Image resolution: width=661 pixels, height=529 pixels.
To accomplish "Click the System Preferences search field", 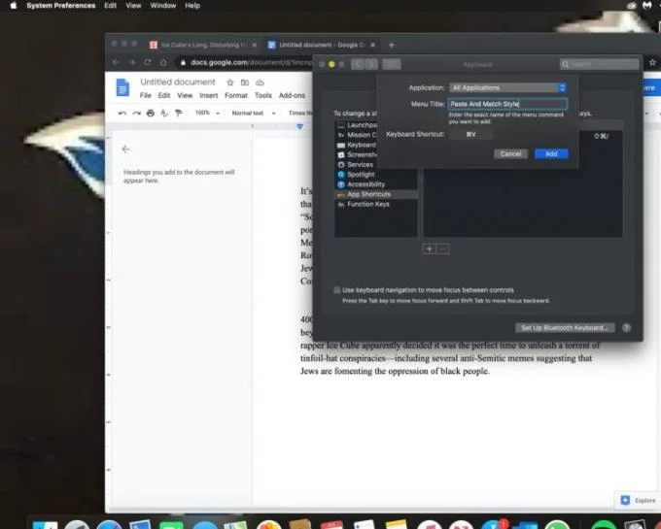I will [x=599, y=64].
